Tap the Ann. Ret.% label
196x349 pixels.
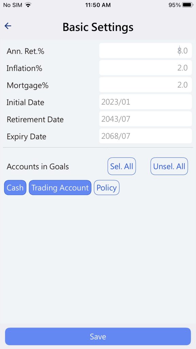(x=26, y=51)
